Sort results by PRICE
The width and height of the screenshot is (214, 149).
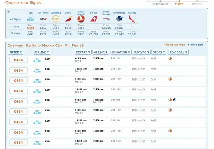tap(15, 52)
